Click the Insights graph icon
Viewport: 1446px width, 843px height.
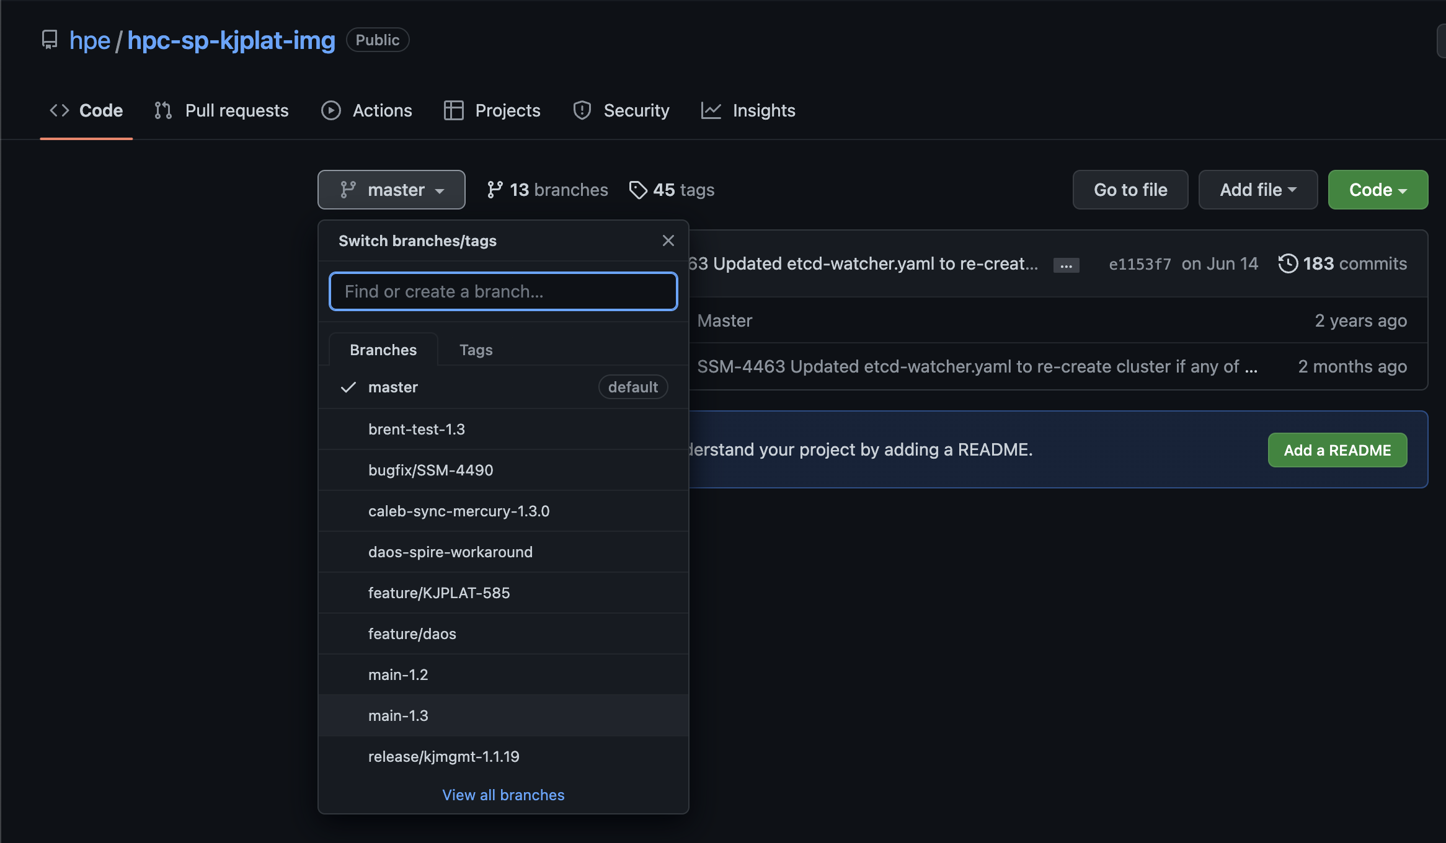click(711, 110)
